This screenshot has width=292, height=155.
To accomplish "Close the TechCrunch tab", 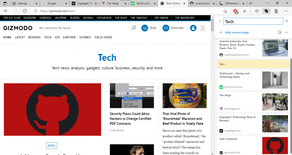I will tap(155, 3).
